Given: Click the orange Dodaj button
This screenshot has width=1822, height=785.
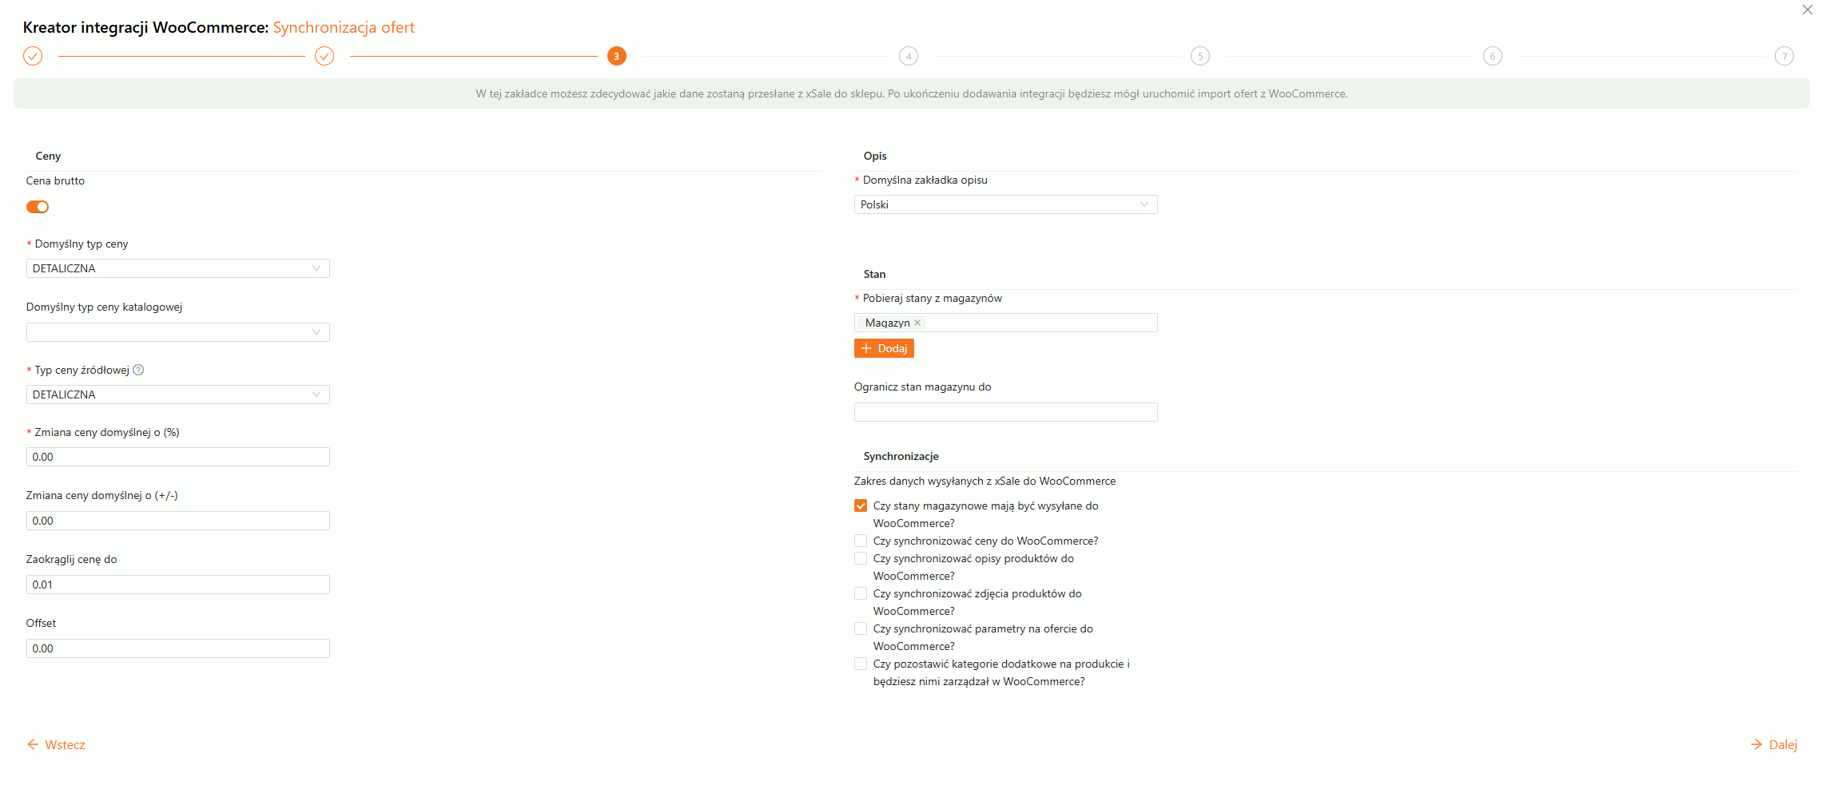Looking at the screenshot, I should pyautogui.click(x=884, y=348).
